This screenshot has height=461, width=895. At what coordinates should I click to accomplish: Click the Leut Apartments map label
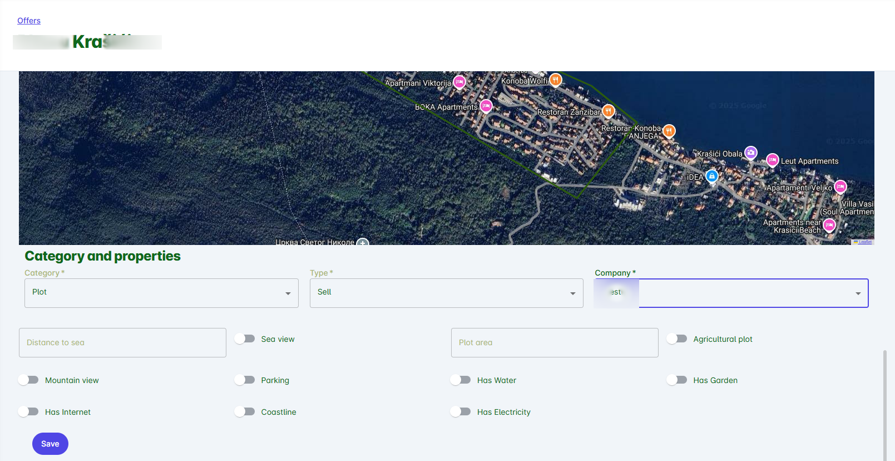coord(809,161)
